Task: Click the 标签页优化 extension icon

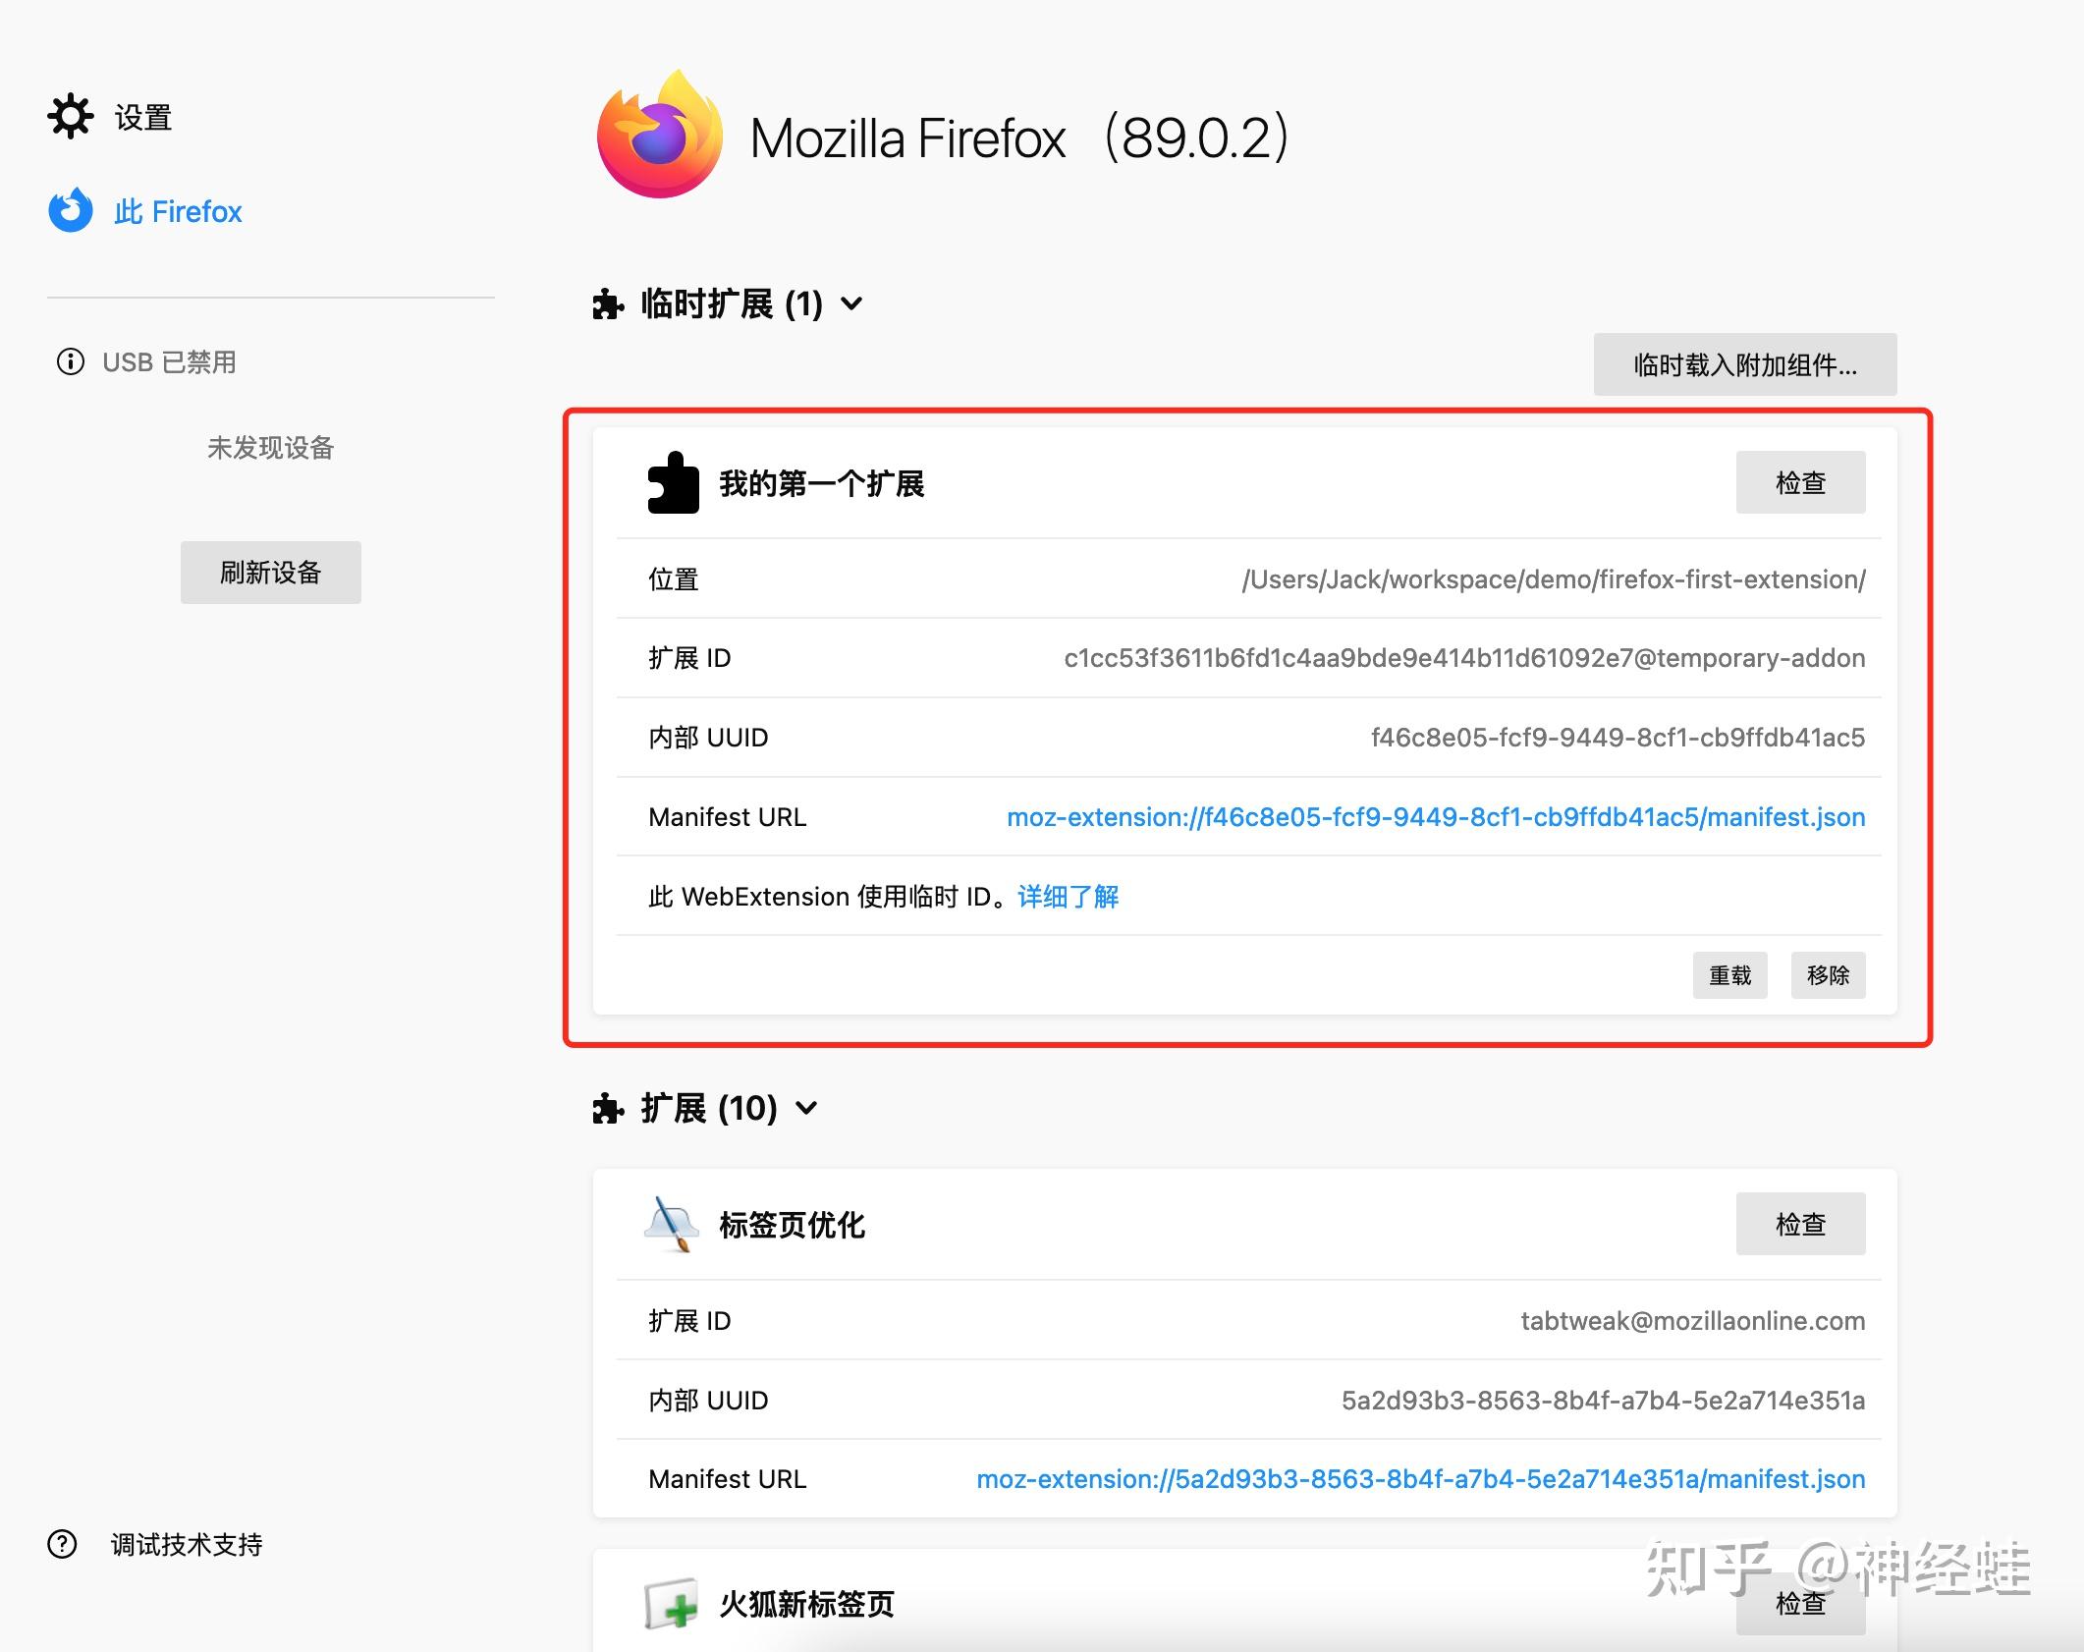Action: pos(673,1224)
